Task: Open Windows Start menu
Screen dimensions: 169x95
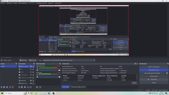Action: [2, 93]
